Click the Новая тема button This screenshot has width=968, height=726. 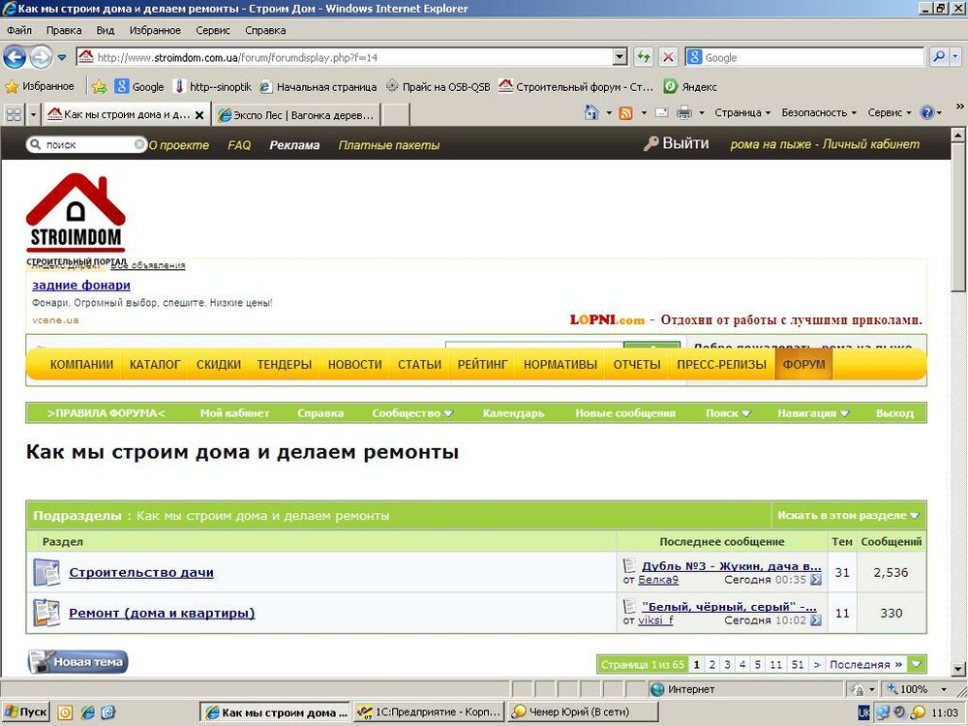pos(77,662)
